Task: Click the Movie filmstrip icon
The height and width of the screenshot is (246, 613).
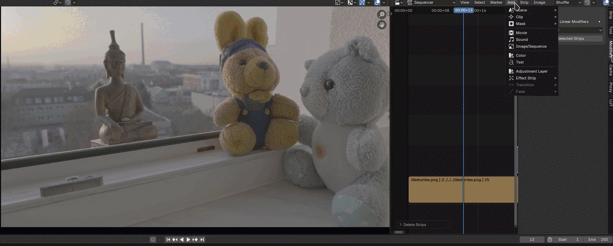Action: (511, 33)
